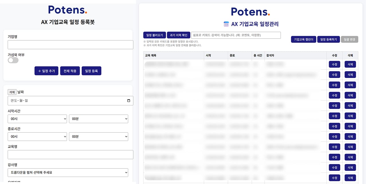Click the 강사명 label

pyautogui.click(x=13, y=165)
